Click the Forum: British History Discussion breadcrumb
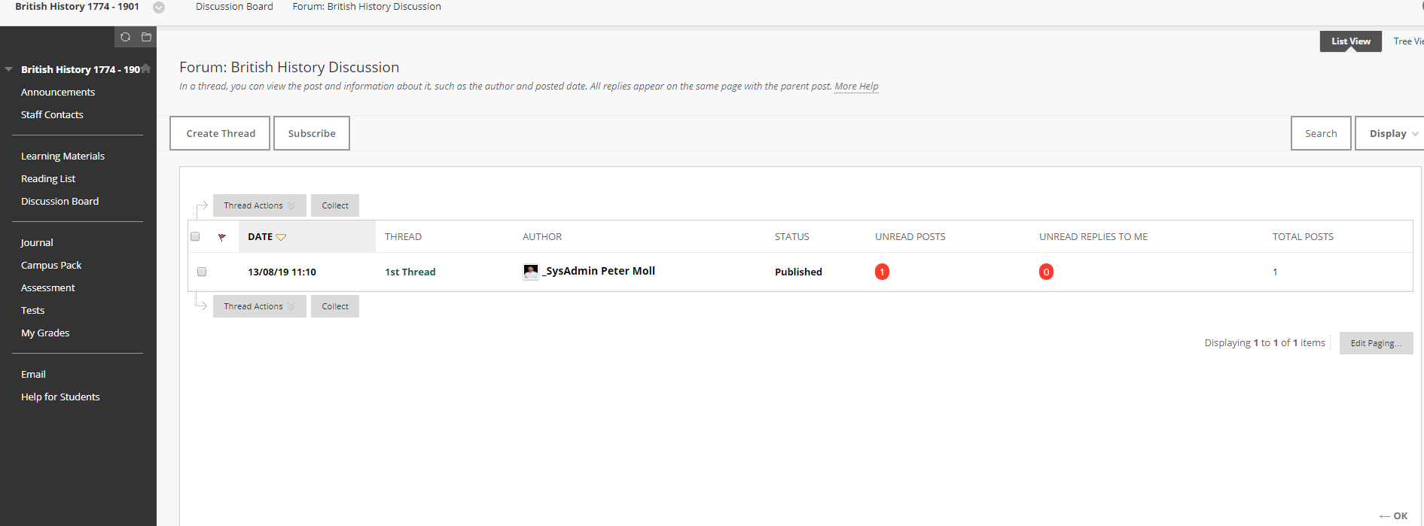1424x526 pixels. [x=367, y=6]
